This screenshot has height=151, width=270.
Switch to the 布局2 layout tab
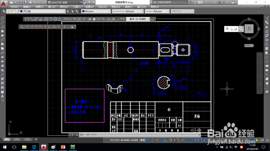tap(27, 139)
